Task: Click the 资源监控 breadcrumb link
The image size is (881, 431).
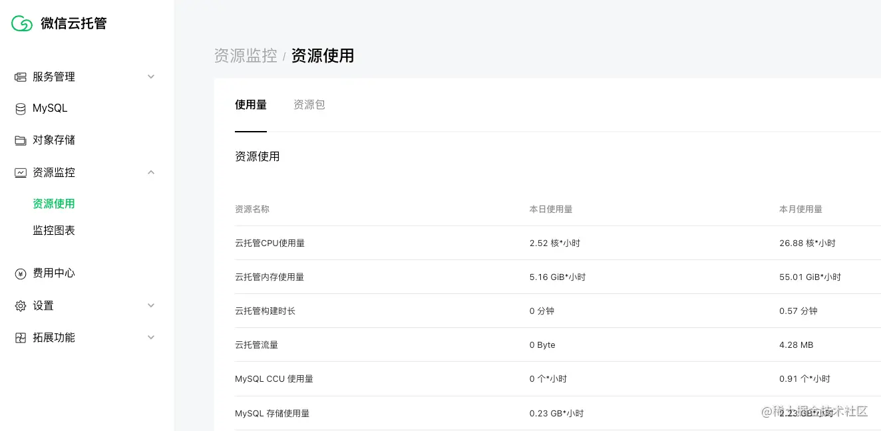Action: (x=246, y=55)
